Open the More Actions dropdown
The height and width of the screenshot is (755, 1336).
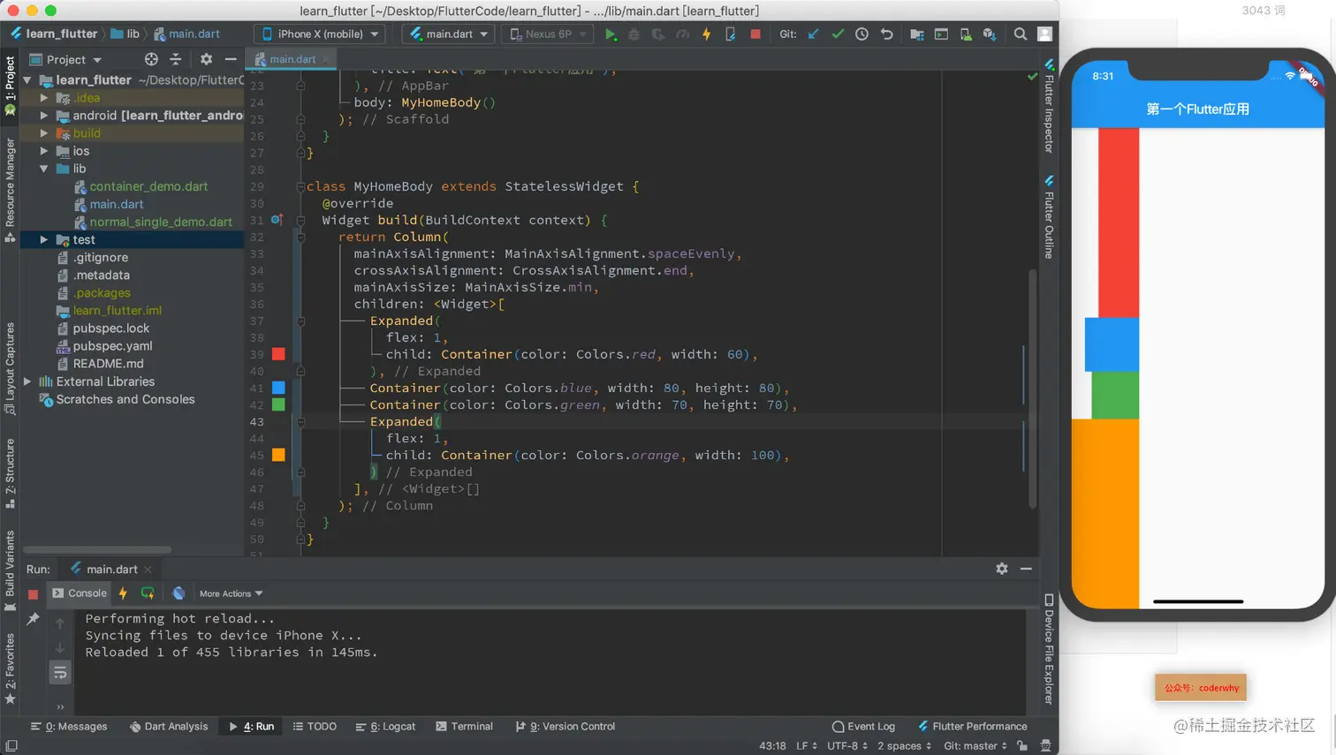point(231,593)
